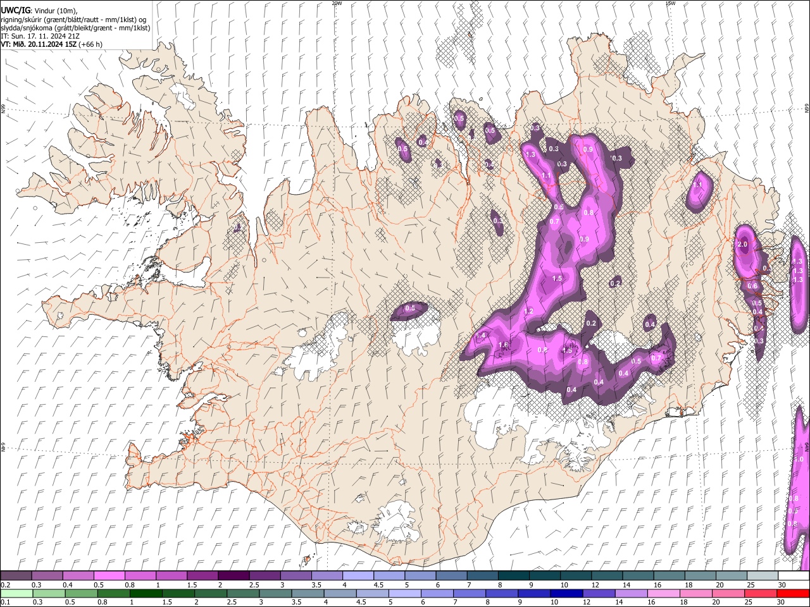Click the '4.5' label in the purple legend row

378,585
